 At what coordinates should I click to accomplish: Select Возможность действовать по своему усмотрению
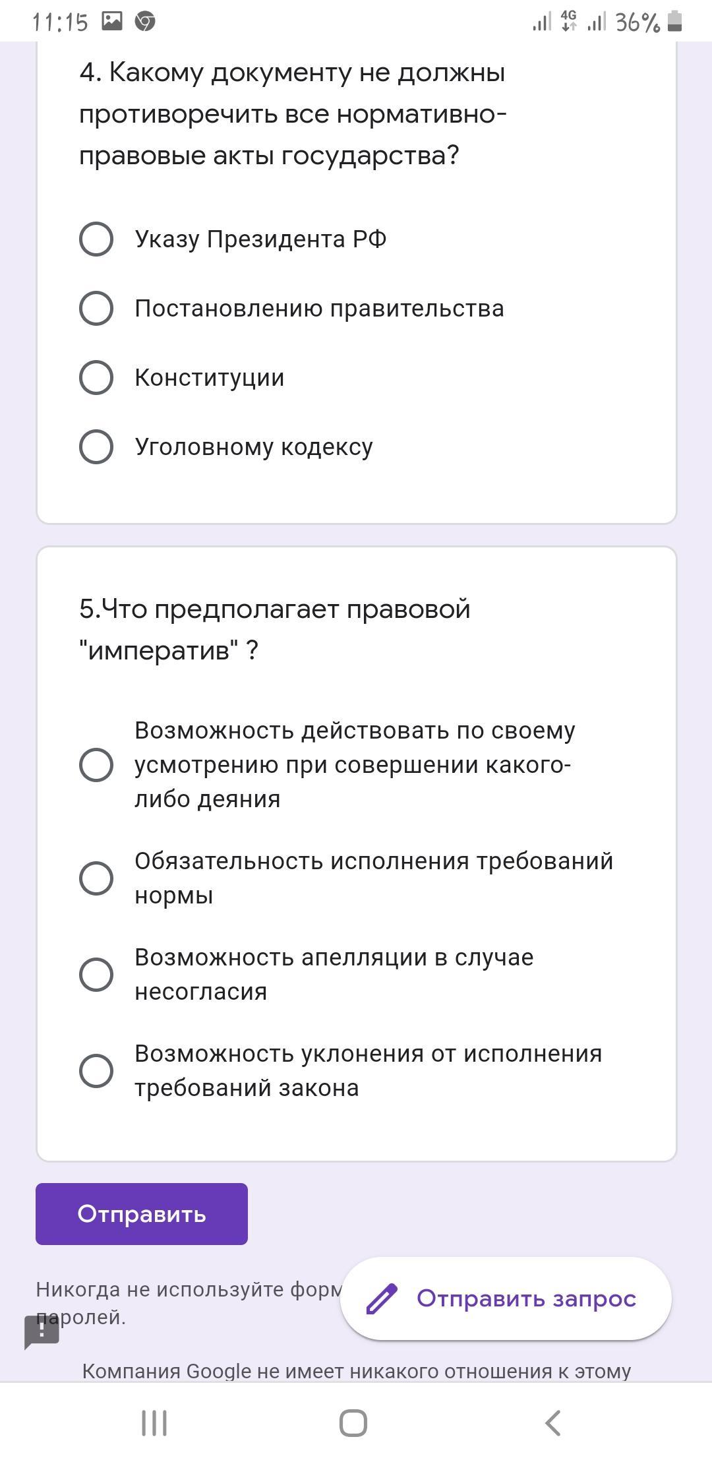[96, 765]
